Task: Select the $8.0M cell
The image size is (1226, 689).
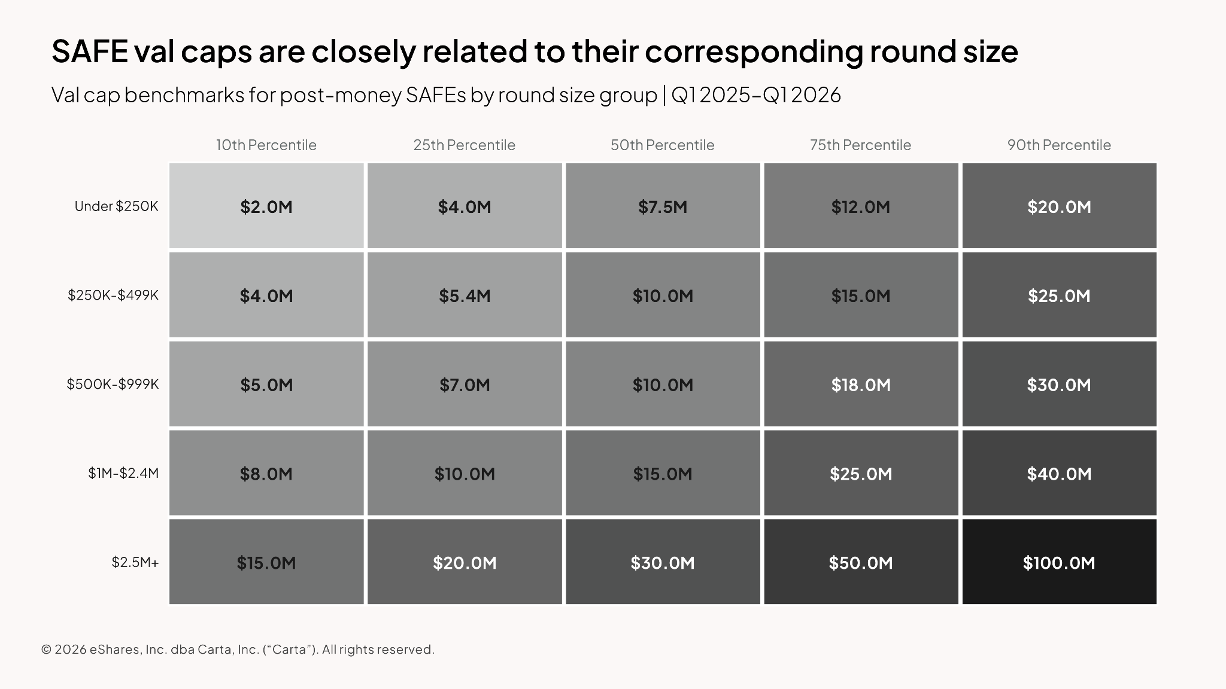Action: (x=266, y=473)
